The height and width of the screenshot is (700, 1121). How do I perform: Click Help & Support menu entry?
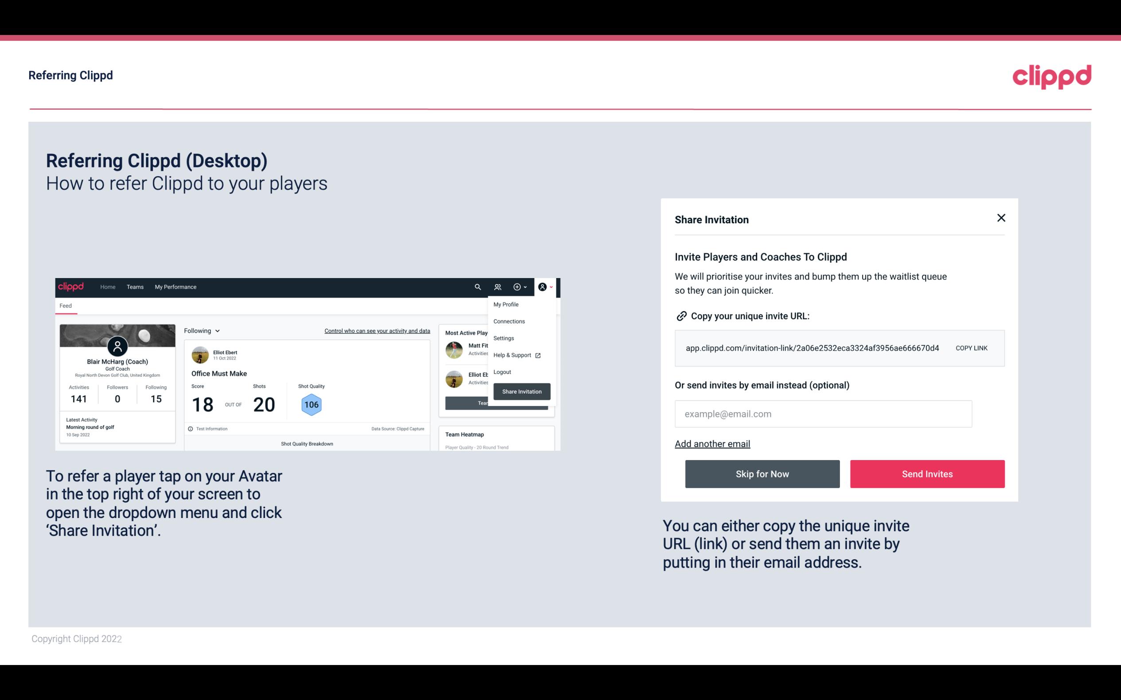coord(515,355)
